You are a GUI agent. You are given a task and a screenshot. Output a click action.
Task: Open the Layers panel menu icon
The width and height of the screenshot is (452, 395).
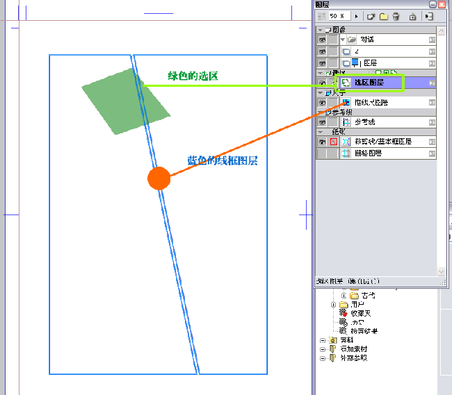[429, 17]
